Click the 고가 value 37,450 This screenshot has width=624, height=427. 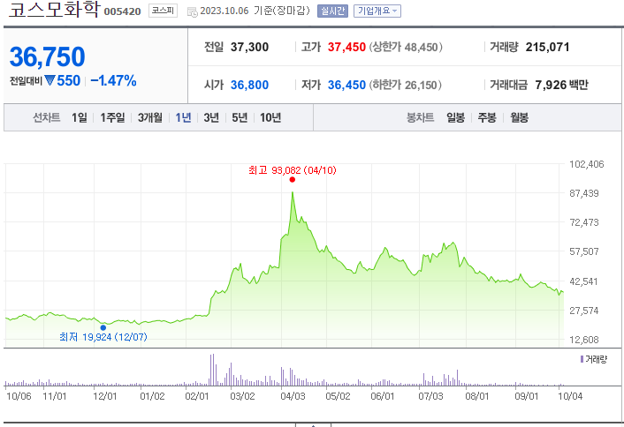(x=346, y=48)
